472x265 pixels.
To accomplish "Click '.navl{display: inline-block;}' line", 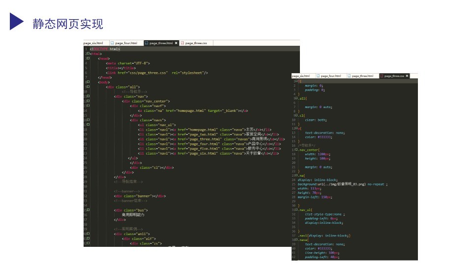I will pos(324,236).
